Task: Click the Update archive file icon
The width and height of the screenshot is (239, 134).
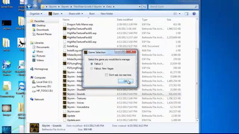Action: click(x=65, y=116)
